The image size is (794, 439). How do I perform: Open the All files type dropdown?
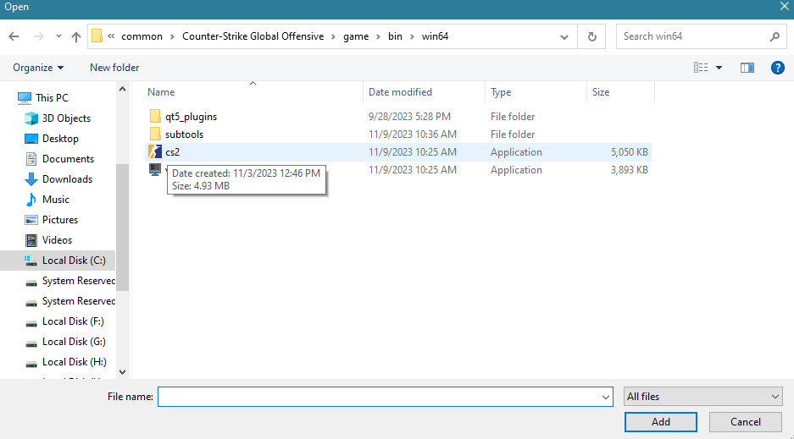click(703, 397)
